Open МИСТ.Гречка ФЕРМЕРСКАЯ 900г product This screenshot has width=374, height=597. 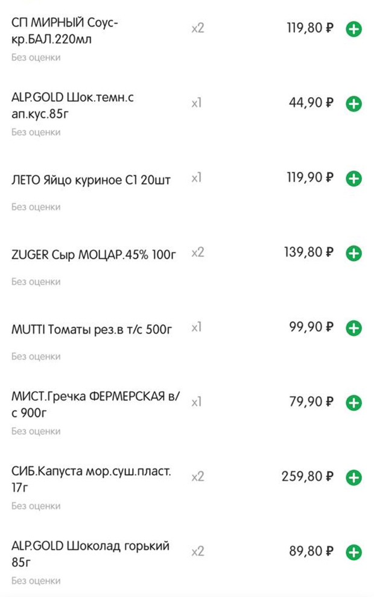(x=95, y=405)
